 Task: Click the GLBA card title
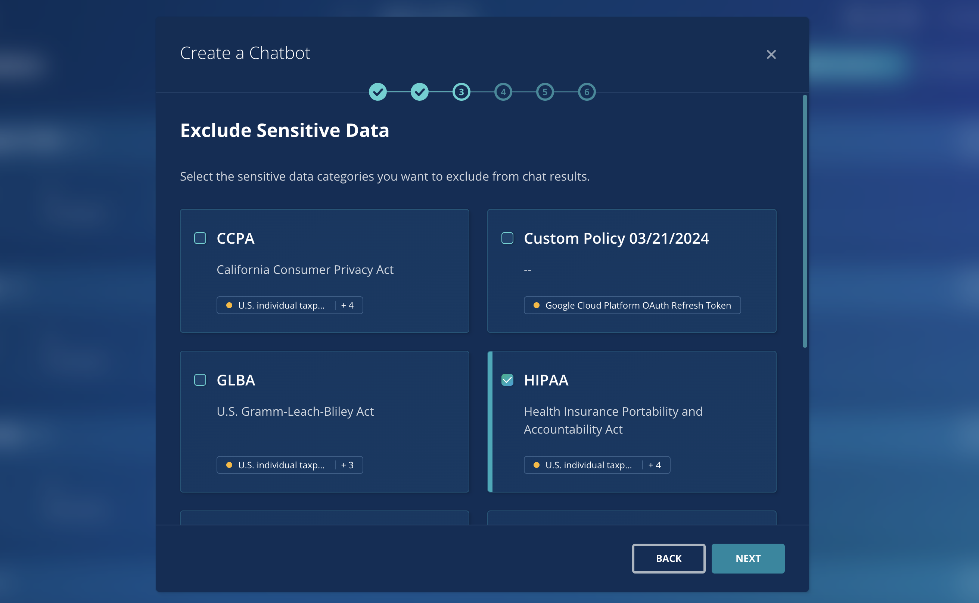(236, 380)
